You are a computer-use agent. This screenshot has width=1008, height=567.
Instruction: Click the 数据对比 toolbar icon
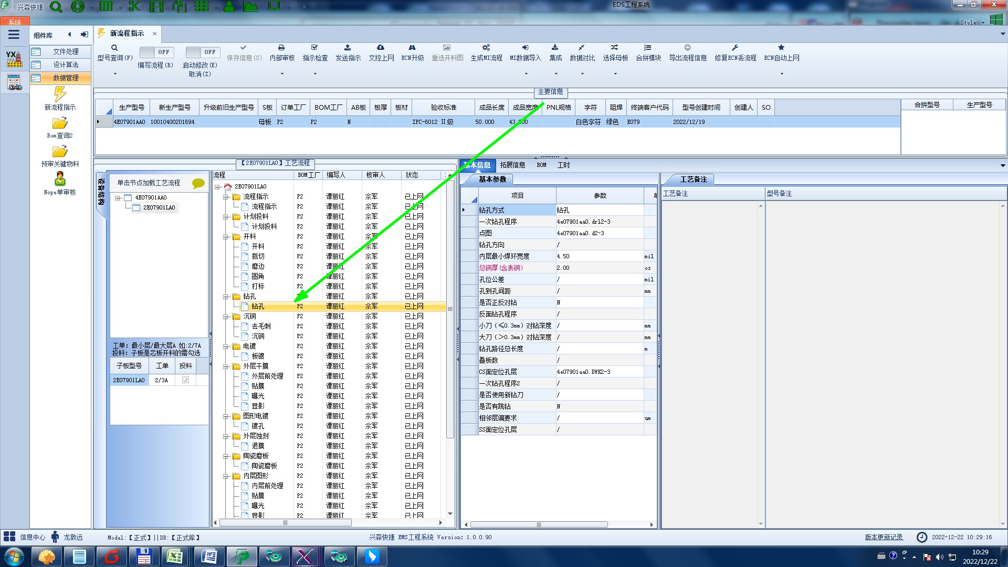[582, 48]
